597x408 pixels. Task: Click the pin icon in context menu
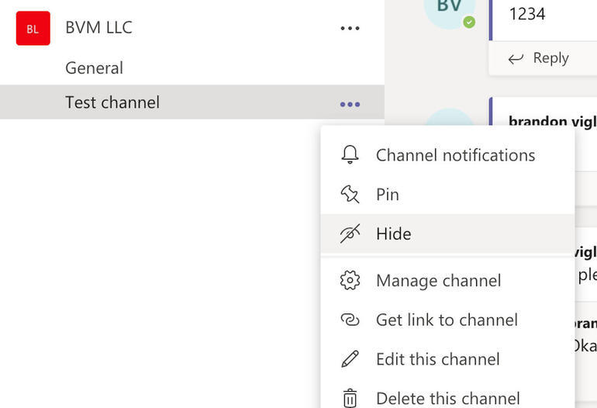pos(350,194)
